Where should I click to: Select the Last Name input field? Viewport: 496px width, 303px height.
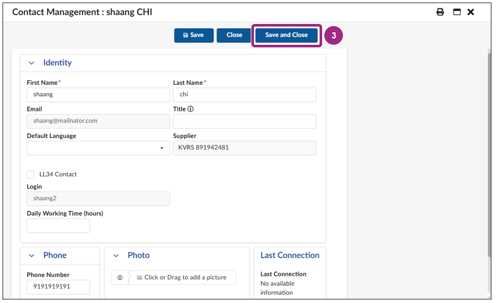(245, 95)
